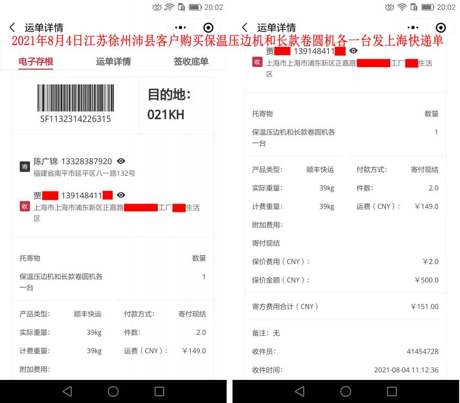Viewport: 460px width, 403px height.
Task: Click the three-dot more options icon
Action: point(180,27)
